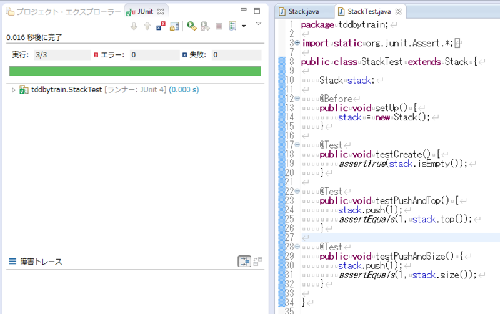Click the 障害トレース lines icon

click(12, 262)
